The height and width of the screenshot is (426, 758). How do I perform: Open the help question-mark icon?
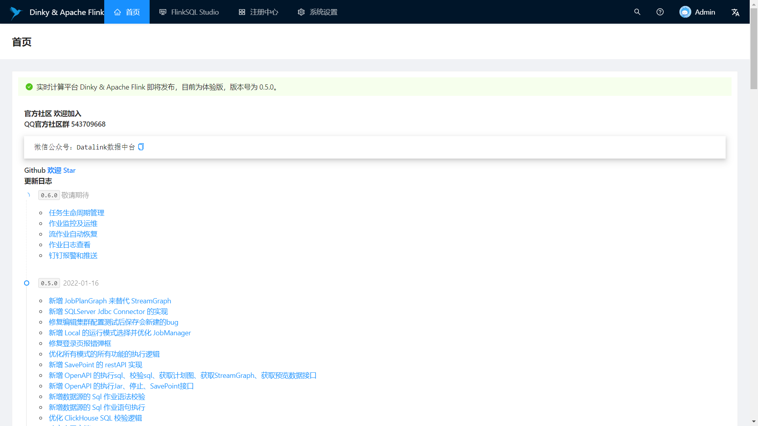tap(660, 12)
